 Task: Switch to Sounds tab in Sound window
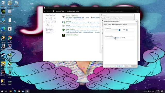coord(112,18)
